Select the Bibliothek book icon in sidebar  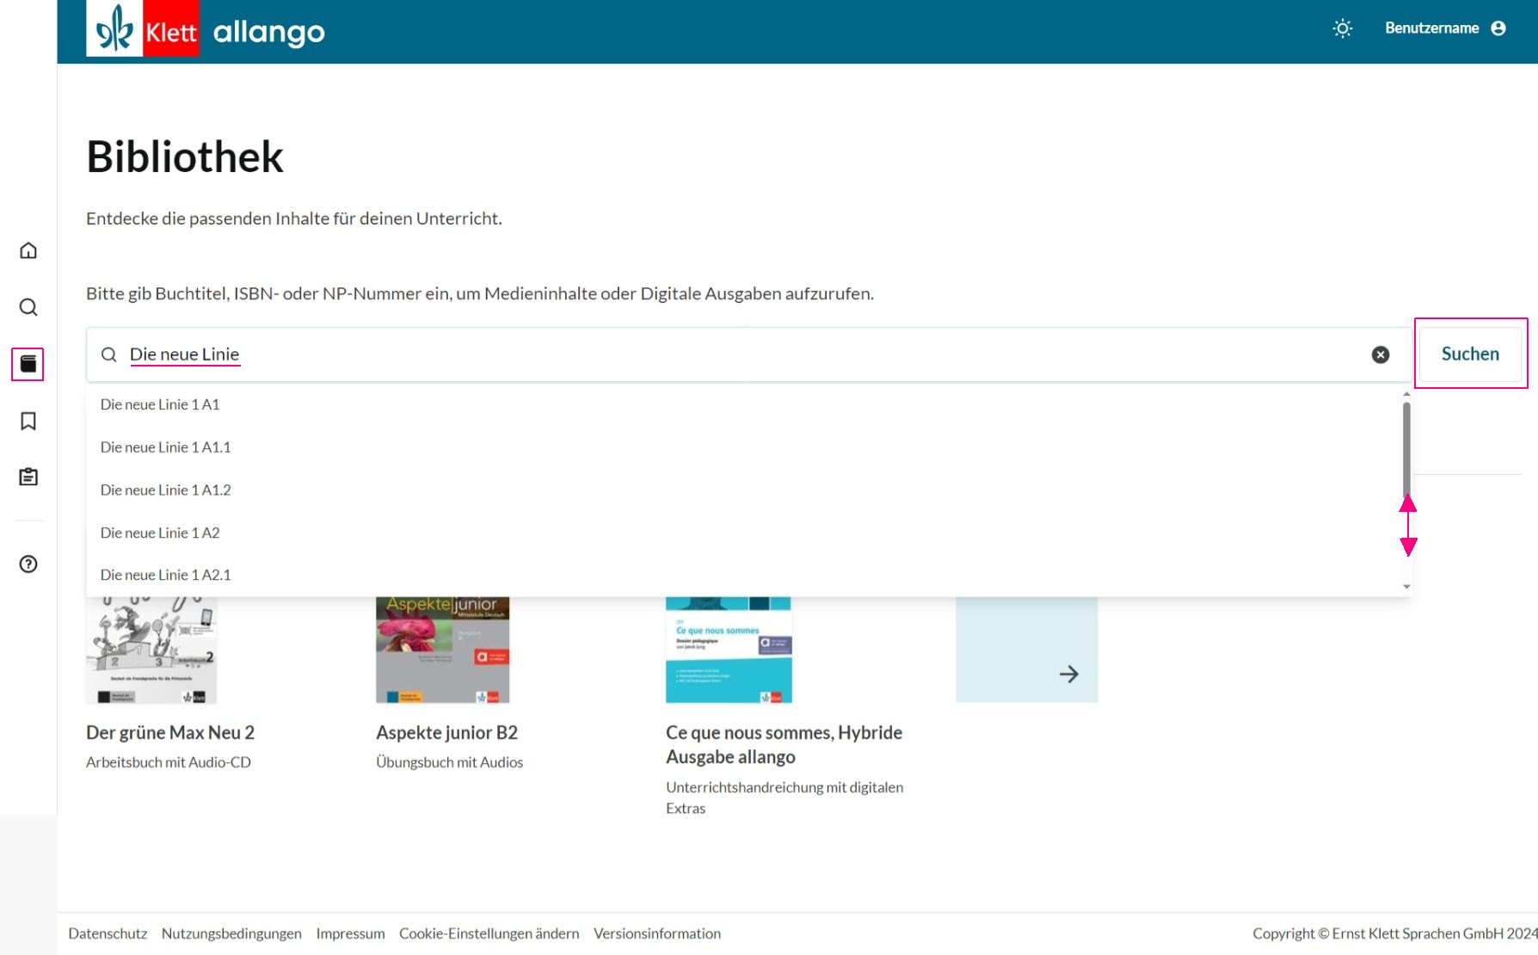click(x=28, y=364)
